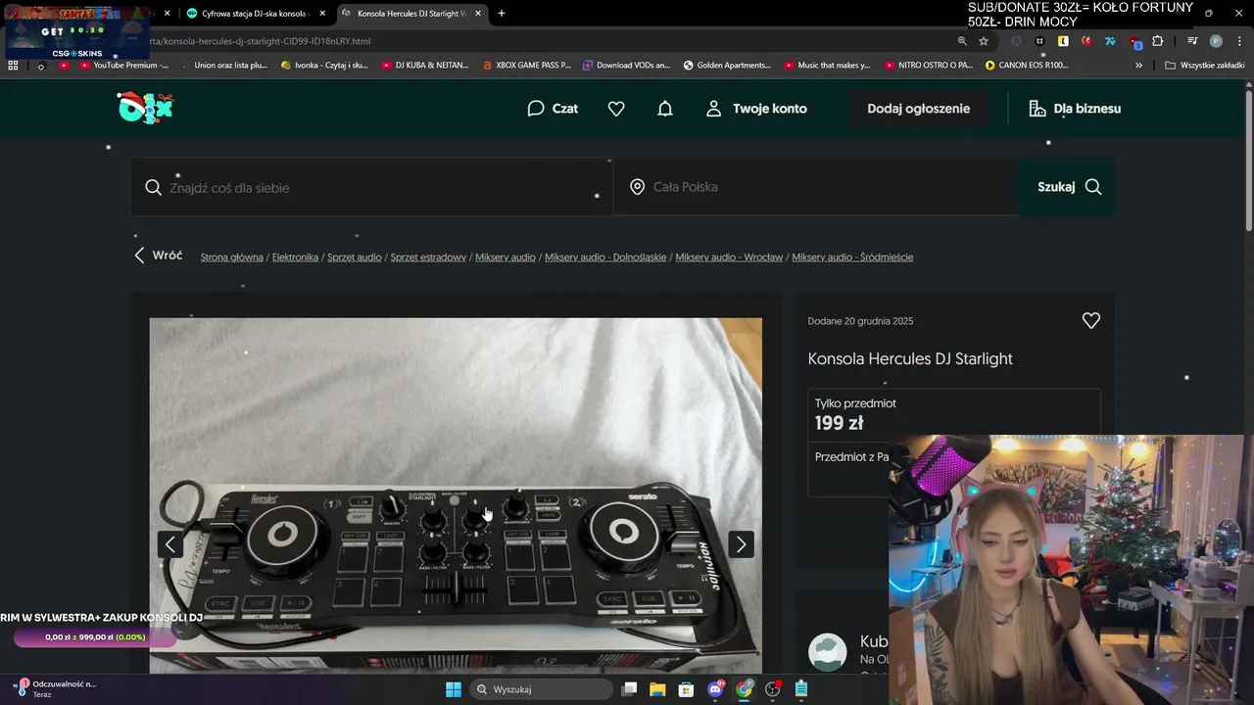Image resolution: width=1254 pixels, height=705 pixels.
Task: Open the NITRO OSTRO O PA... bookmark
Action: [x=929, y=66]
